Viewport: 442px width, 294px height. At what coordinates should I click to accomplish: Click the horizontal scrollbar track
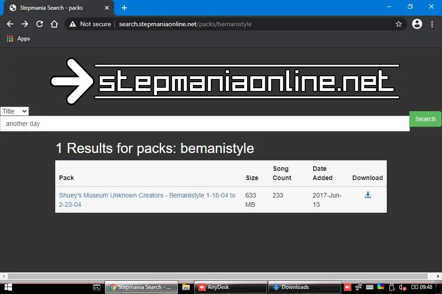click(x=218, y=276)
